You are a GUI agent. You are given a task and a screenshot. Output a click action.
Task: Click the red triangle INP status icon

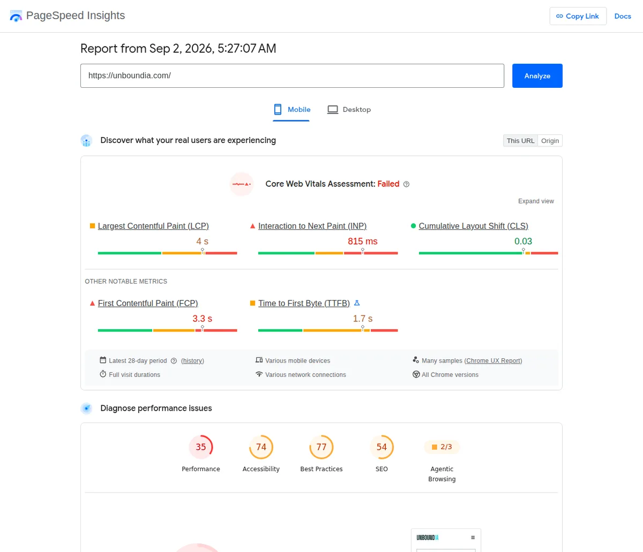click(x=252, y=226)
